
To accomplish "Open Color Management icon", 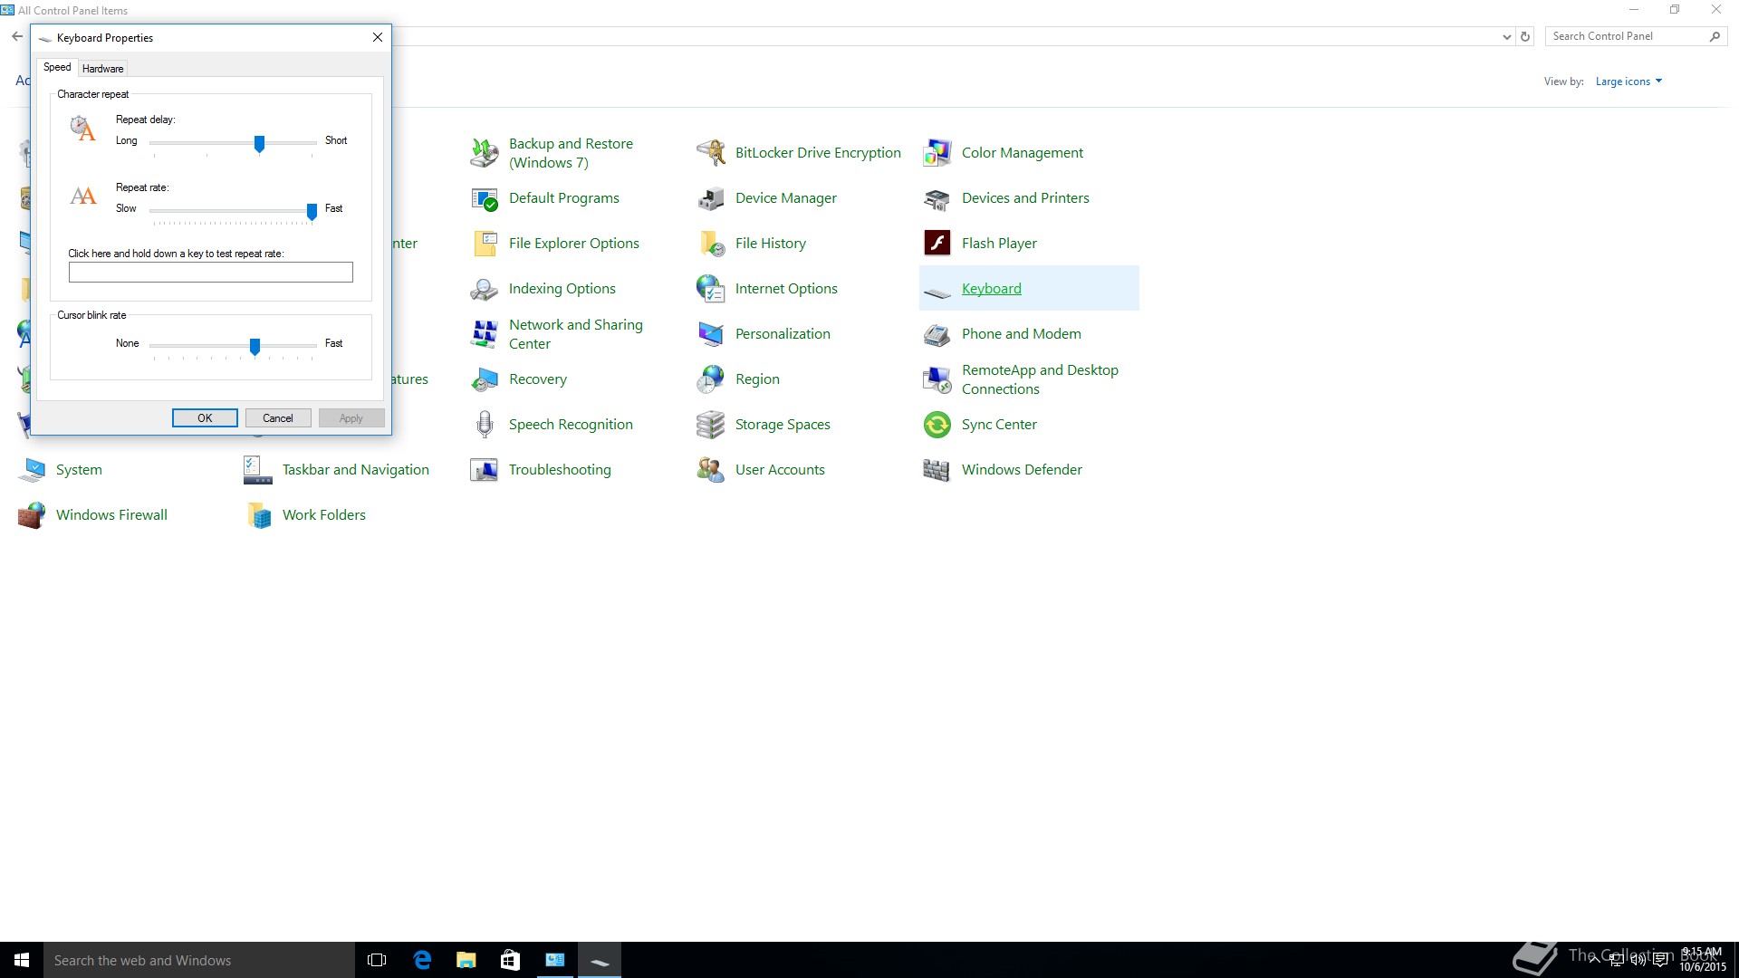I will tap(937, 153).
